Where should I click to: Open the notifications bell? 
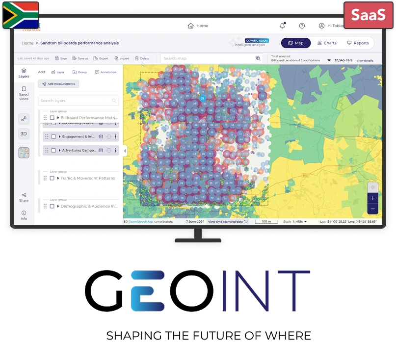282,26
